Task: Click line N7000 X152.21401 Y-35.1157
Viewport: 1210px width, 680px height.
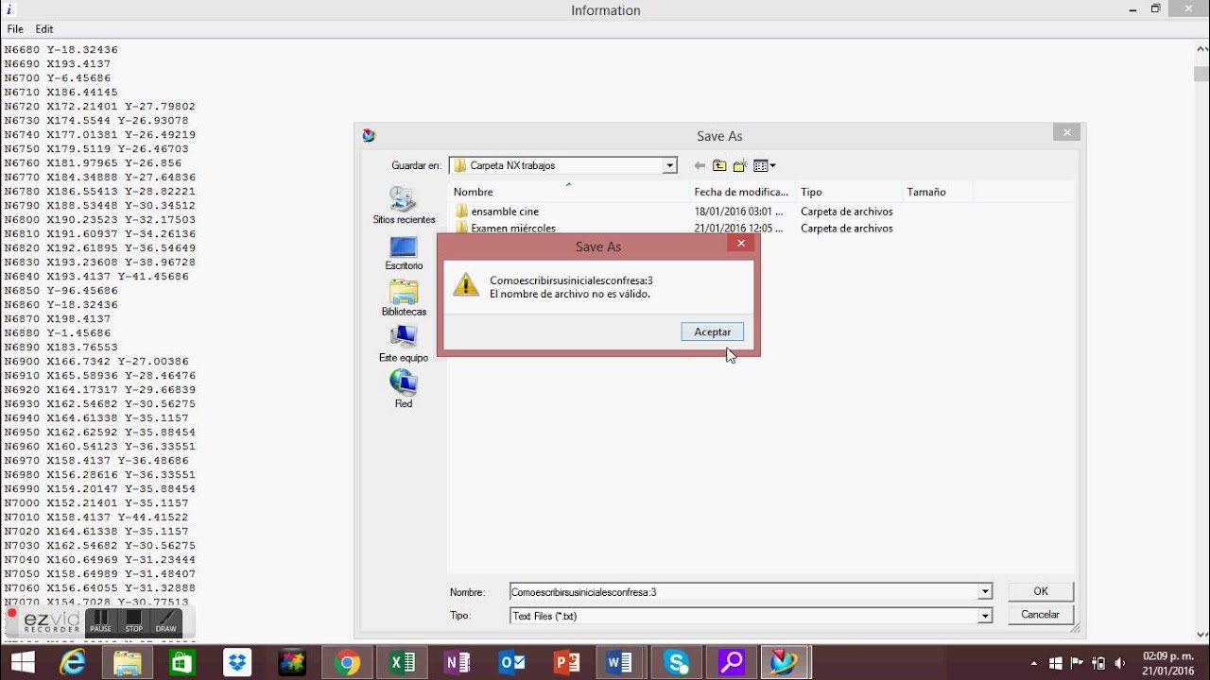Action: (96, 502)
